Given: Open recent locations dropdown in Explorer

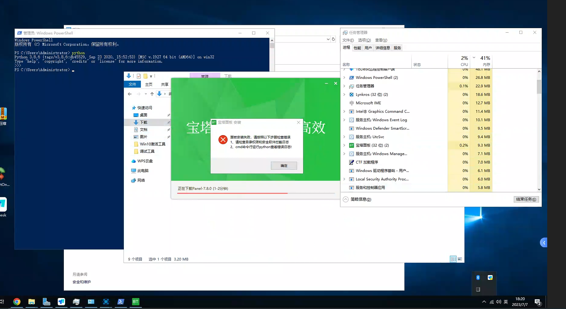Looking at the screenshot, I should [146, 94].
